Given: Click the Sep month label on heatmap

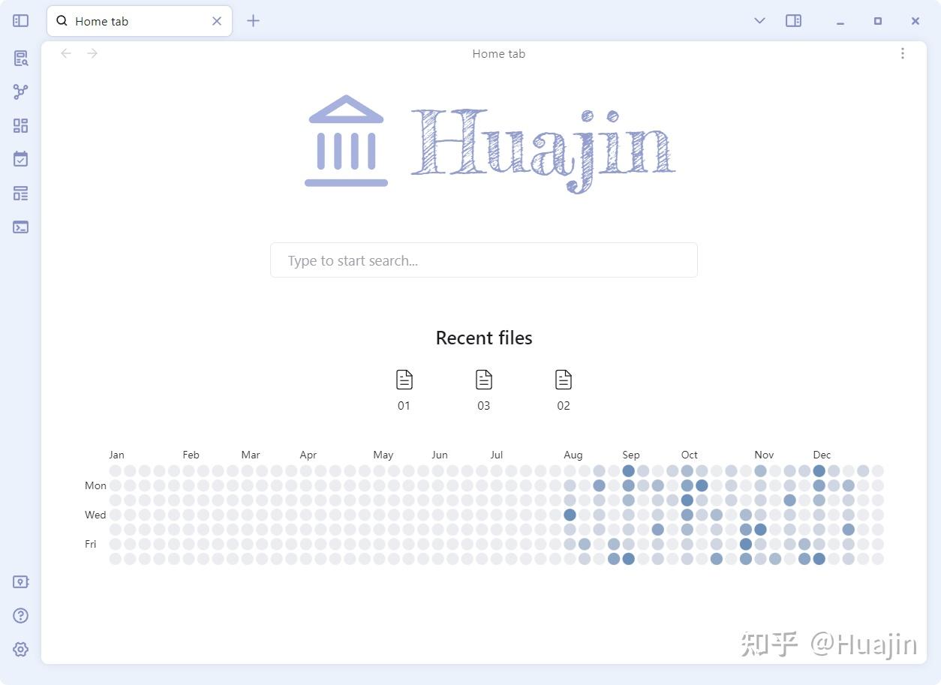Looking at the screenshot, I should tap(631, 455).
